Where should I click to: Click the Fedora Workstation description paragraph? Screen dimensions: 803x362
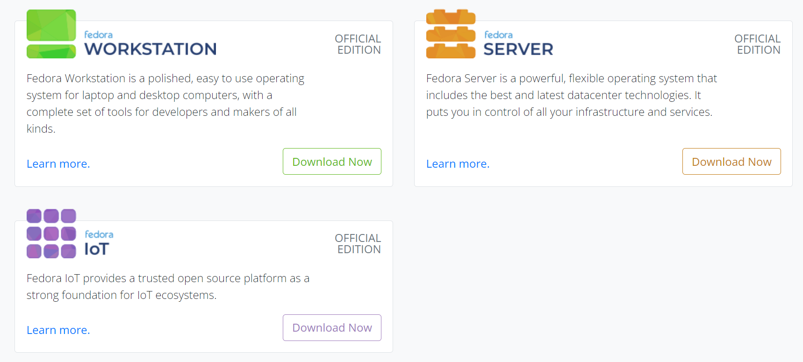click(165, 104)
